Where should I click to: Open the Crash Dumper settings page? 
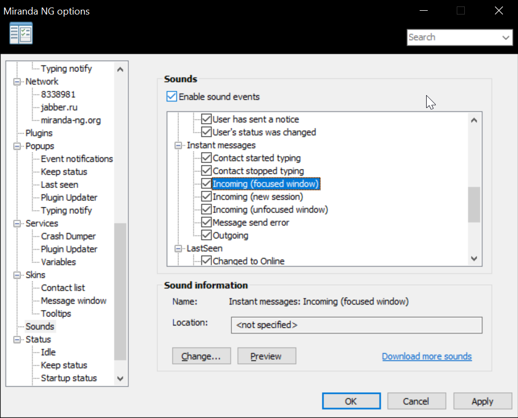tap(68, 236)
